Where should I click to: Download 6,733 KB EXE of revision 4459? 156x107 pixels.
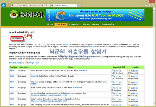tap(118, 71)
